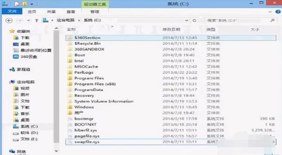Viewport: 282px width, 155px height.
Task: Click the 360SANDBOX folder icon
Action: point(70,49)
